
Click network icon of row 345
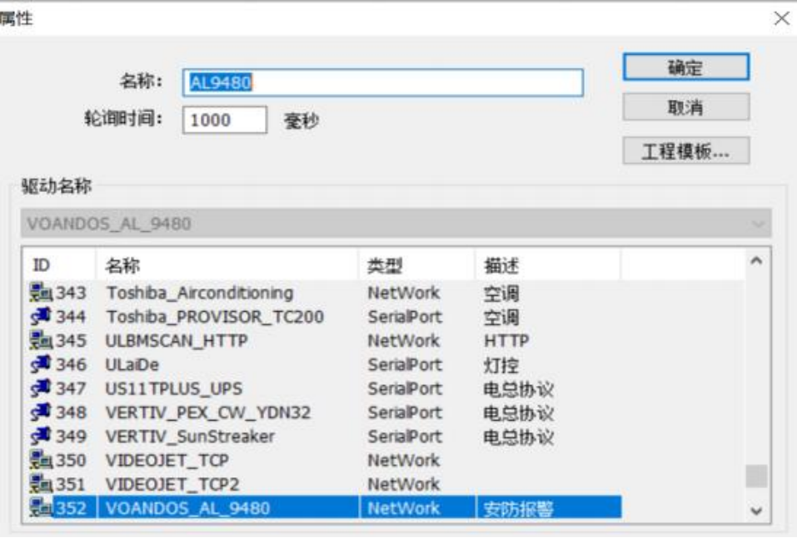pyautogui.click(x=41, y=340)
